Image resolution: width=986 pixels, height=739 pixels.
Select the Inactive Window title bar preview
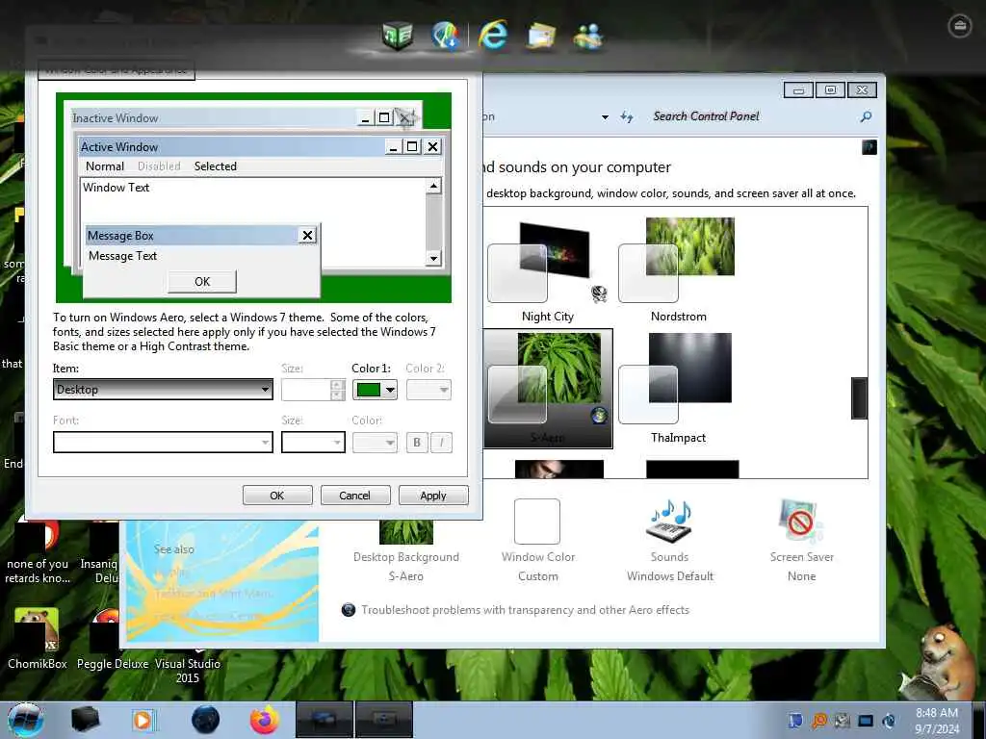coord(214,118)
